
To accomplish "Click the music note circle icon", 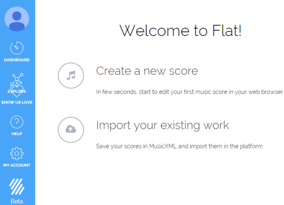I will click(x=71, y=76).
